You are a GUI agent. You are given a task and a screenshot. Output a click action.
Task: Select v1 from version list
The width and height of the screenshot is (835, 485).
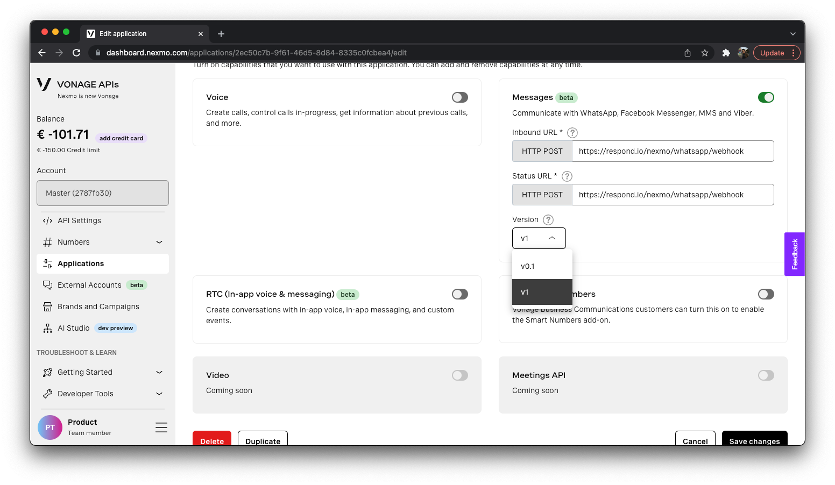coord(542,292)
